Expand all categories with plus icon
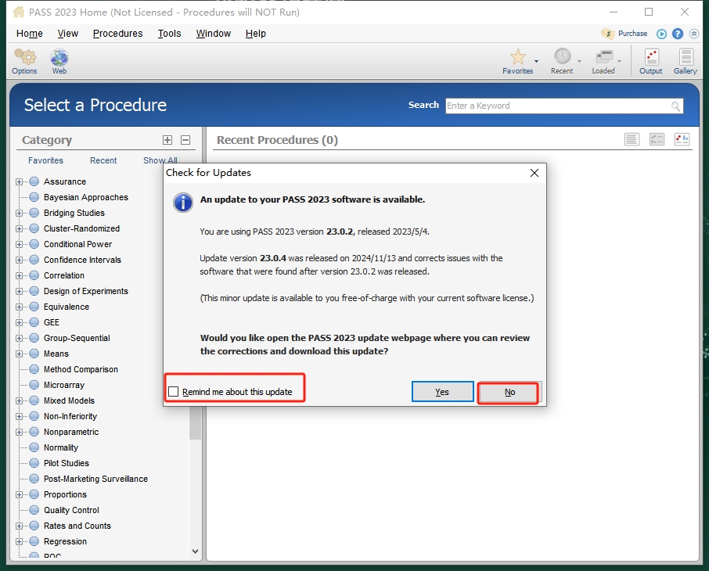Screen dimensions: 709x571 [x=167, y=140]
